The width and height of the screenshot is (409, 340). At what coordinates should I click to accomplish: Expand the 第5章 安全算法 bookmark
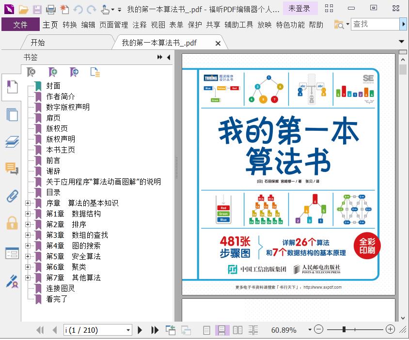pyautogui.click(x=28, y=257)
